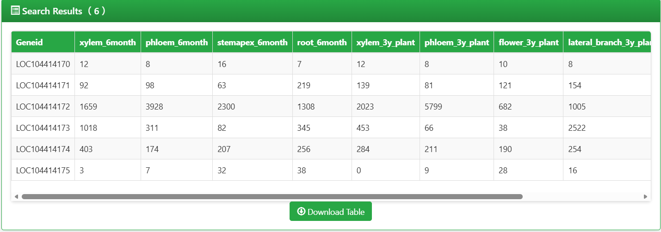Click value 32 in stemapex_6month

click(222, 171)
